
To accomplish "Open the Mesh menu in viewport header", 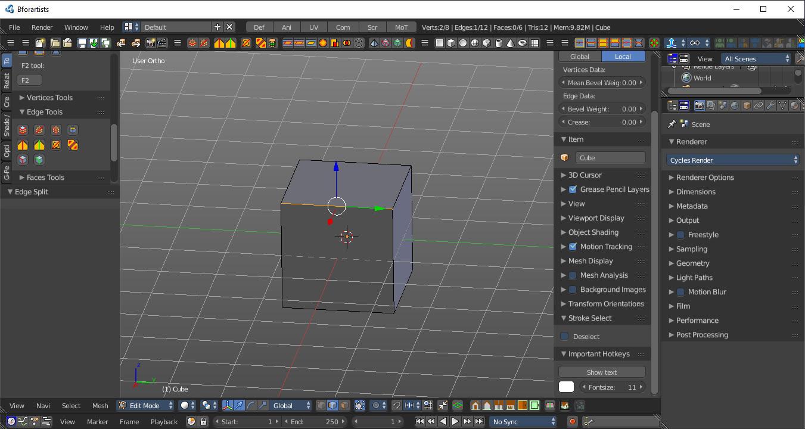I will click(x=100, y=406).
